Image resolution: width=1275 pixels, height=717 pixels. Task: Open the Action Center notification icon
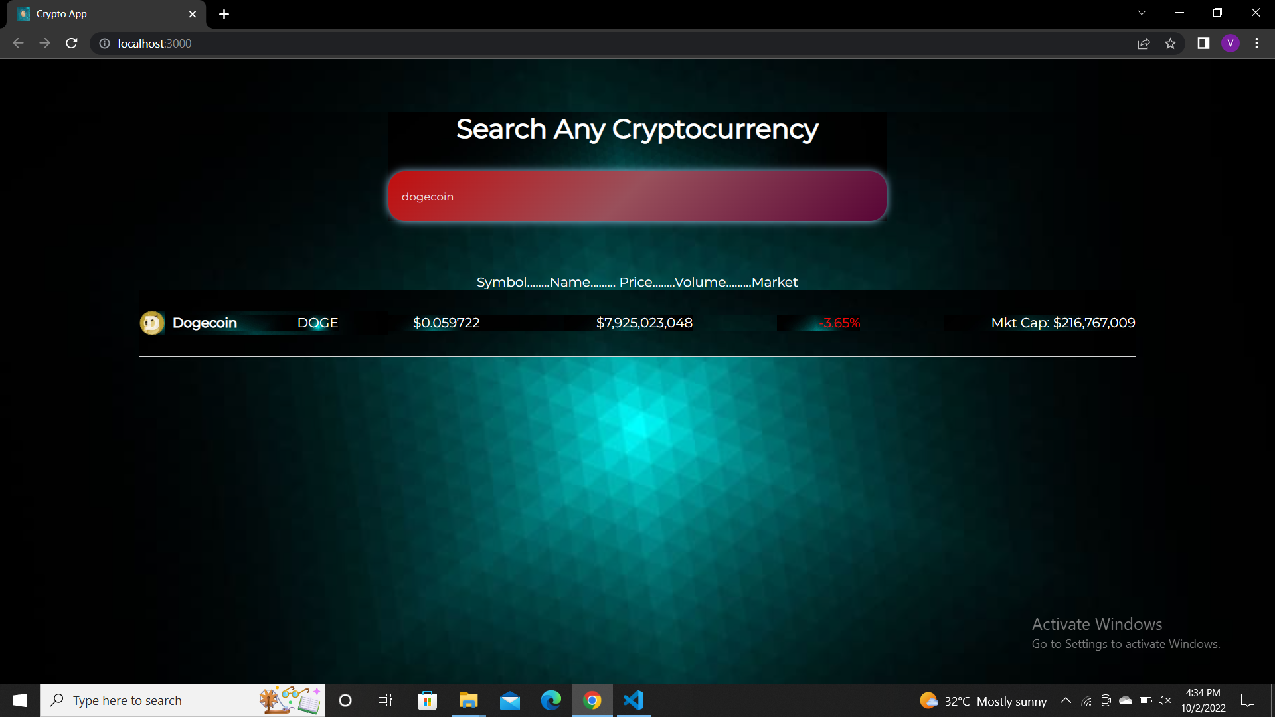tap(1248, 700)
